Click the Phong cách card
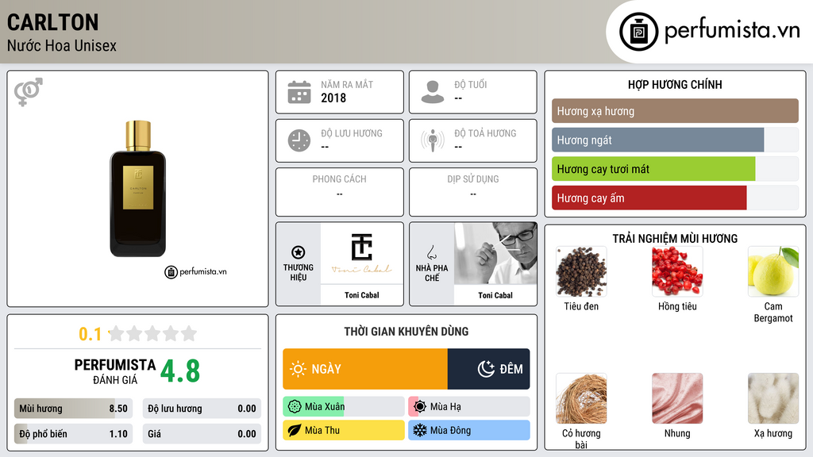This screenshot has height=457, width=813. coord(340,192)
